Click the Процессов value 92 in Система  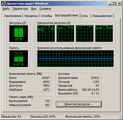point(97,86)
